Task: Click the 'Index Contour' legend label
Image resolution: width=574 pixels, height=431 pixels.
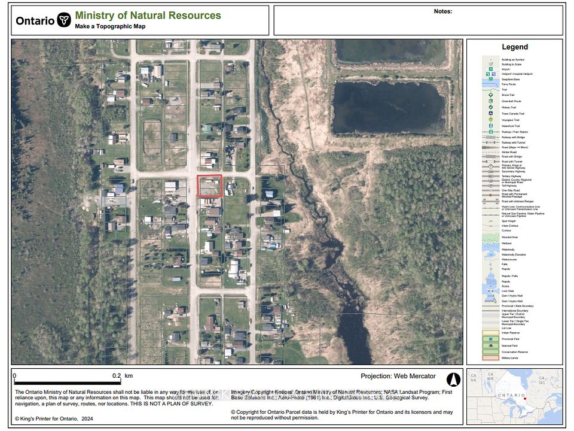Action: (510, 226)
